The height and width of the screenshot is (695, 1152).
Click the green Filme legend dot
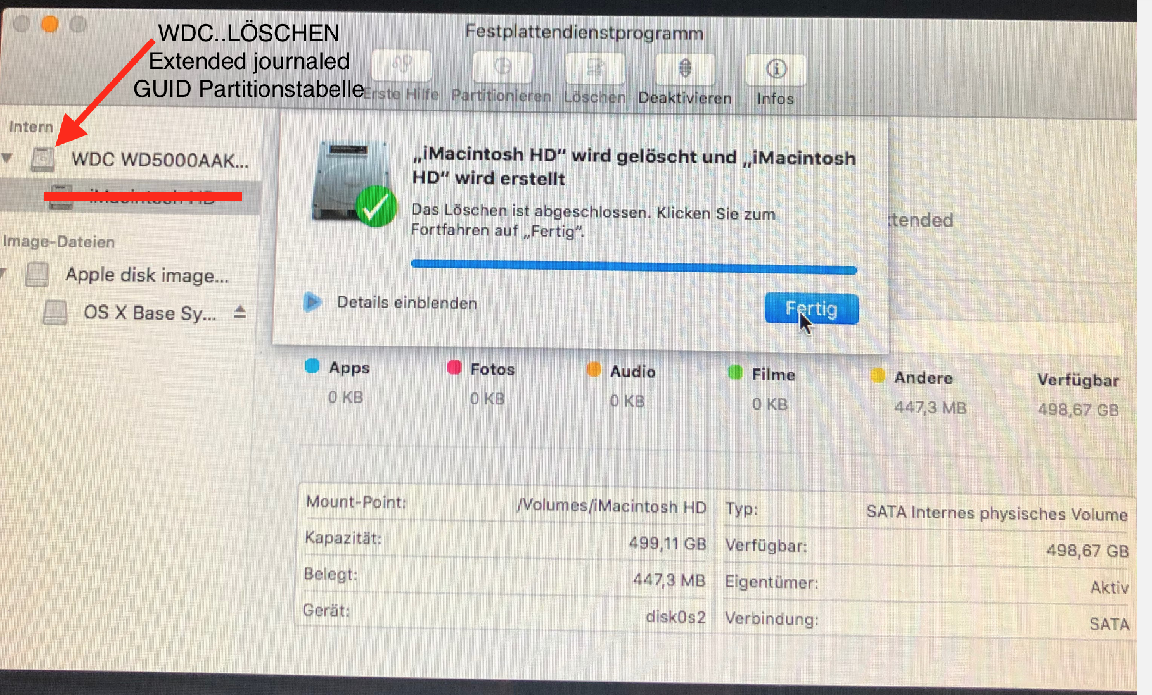(736, 372)
